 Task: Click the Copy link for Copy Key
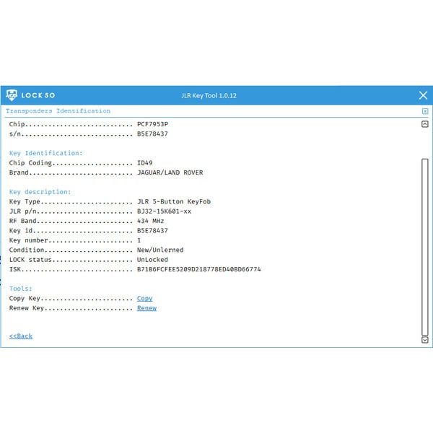(x=144, y=298)
